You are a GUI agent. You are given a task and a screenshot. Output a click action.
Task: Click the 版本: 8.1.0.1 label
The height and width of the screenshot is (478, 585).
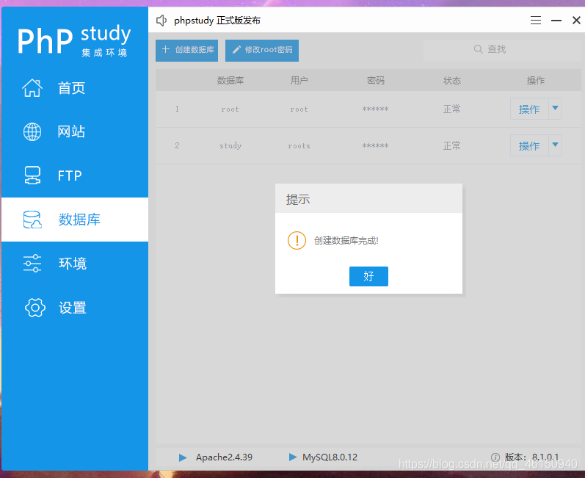click(x=532, y=457)
